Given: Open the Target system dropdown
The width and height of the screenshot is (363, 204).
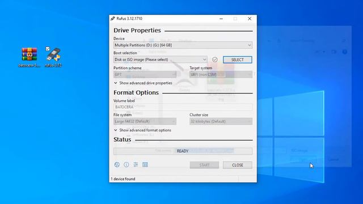Looking at the screenshot, I should click(221, 74).
